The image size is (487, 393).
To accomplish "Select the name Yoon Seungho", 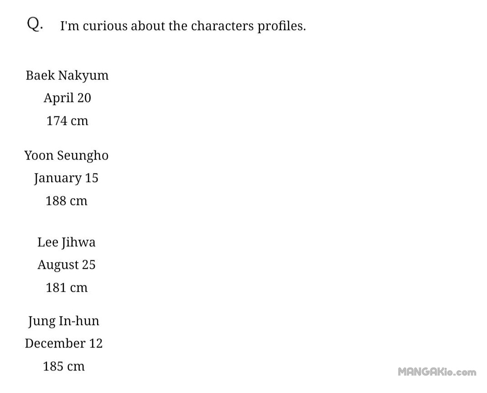I will coord(66,156).
